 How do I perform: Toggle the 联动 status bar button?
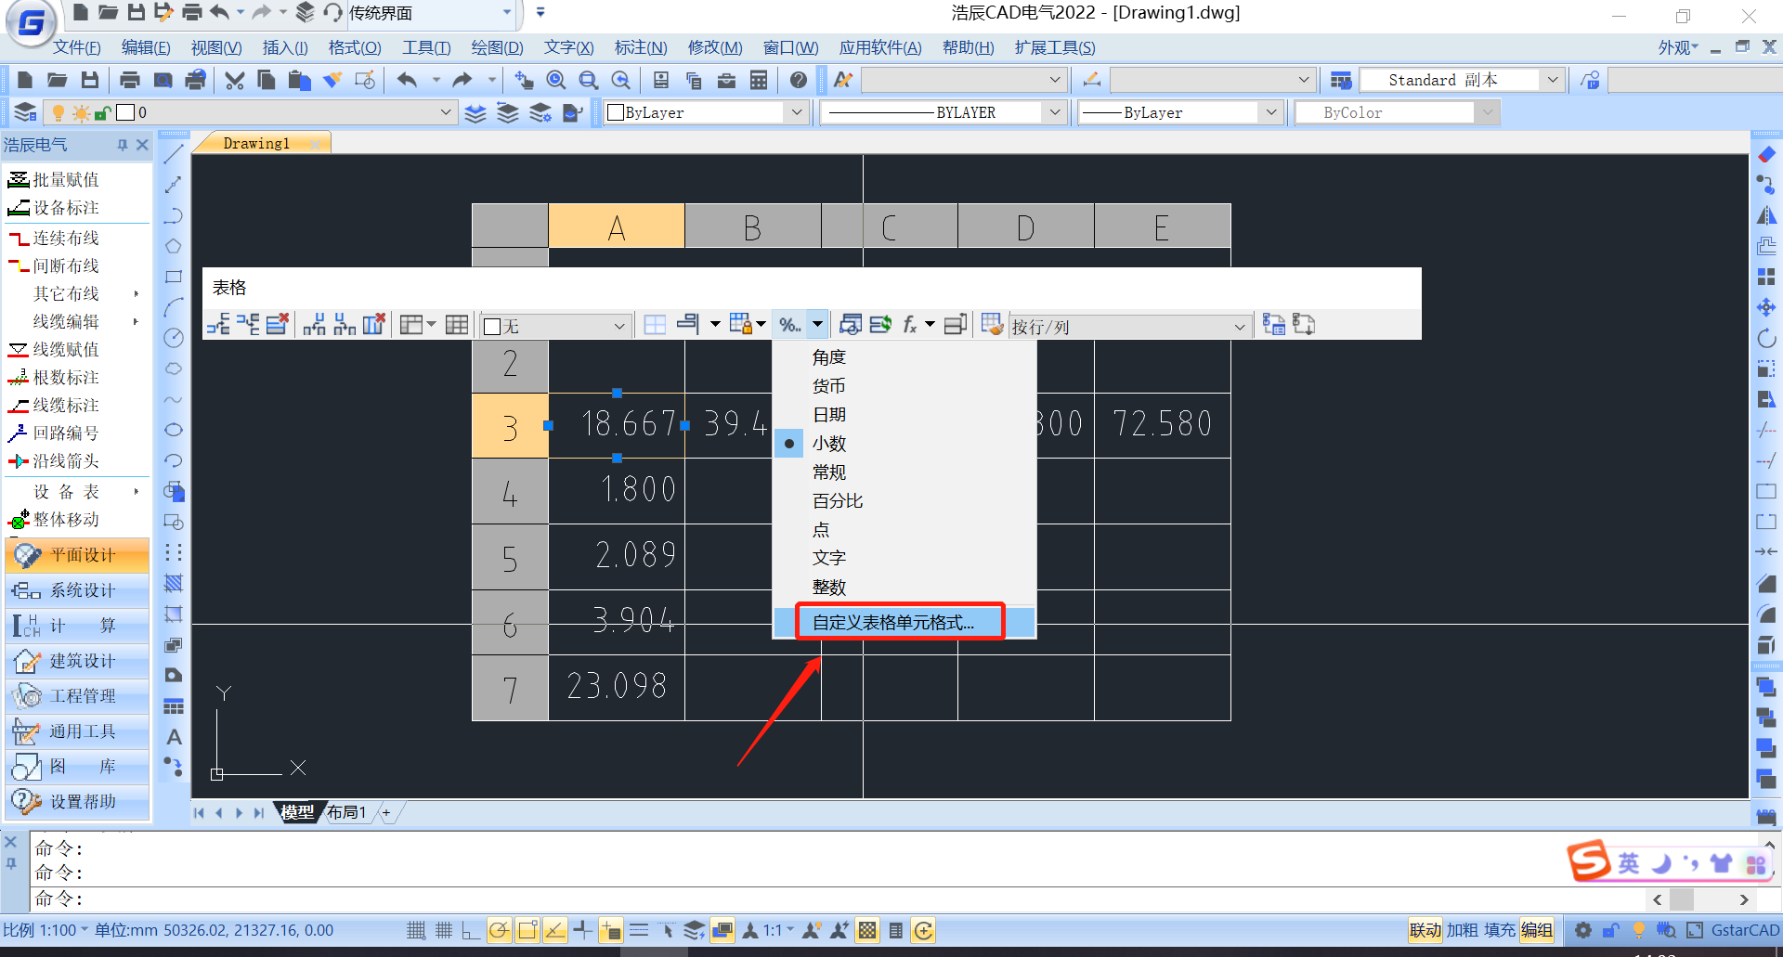pos(1425,931)
